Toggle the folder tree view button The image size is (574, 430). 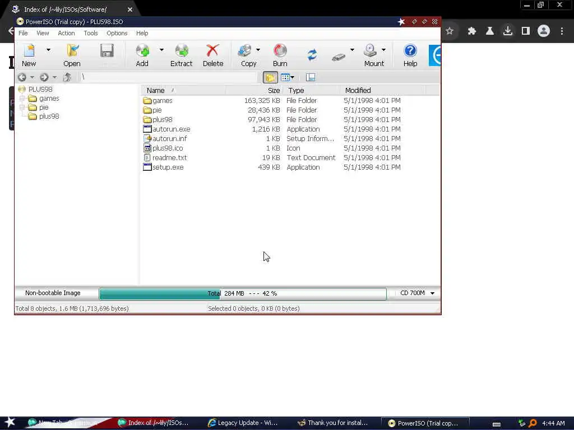coord(270,77)
